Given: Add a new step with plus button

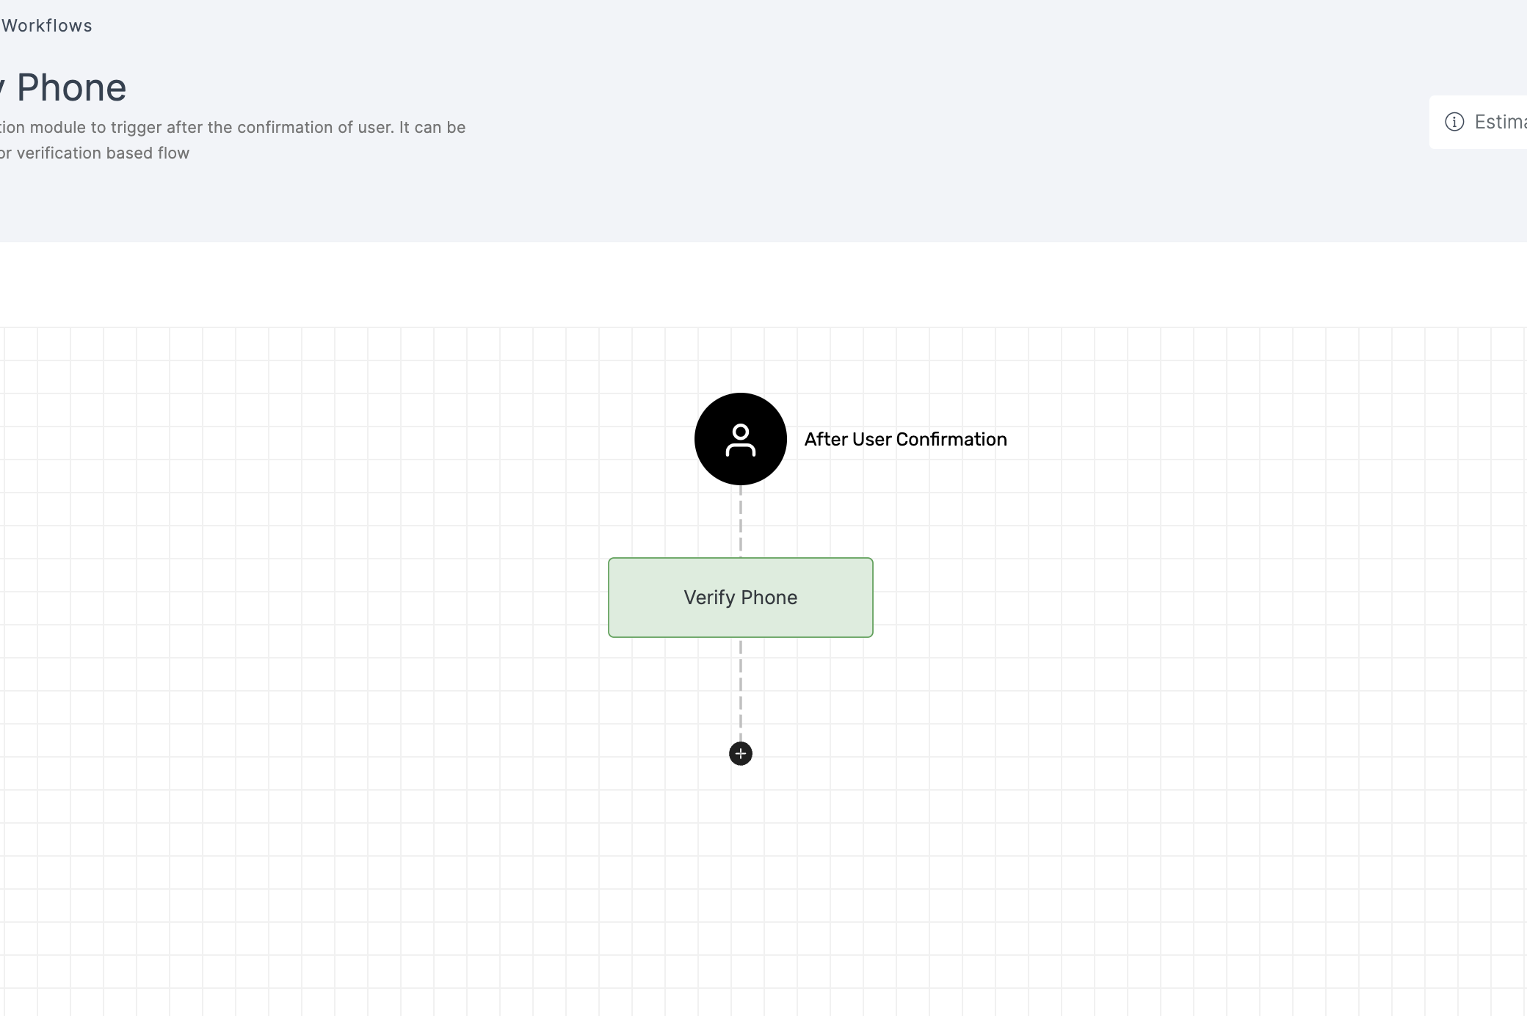Looking at the screenshot, I should 740,754.
